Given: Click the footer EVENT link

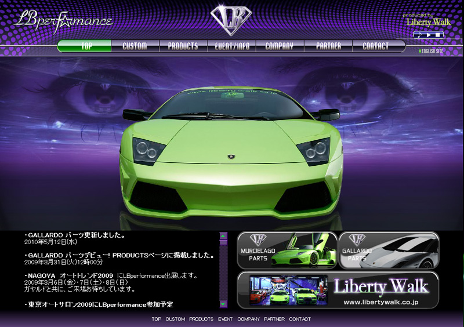Looking at the screenshot, I should pyautogui.click(x=225, y=319).
